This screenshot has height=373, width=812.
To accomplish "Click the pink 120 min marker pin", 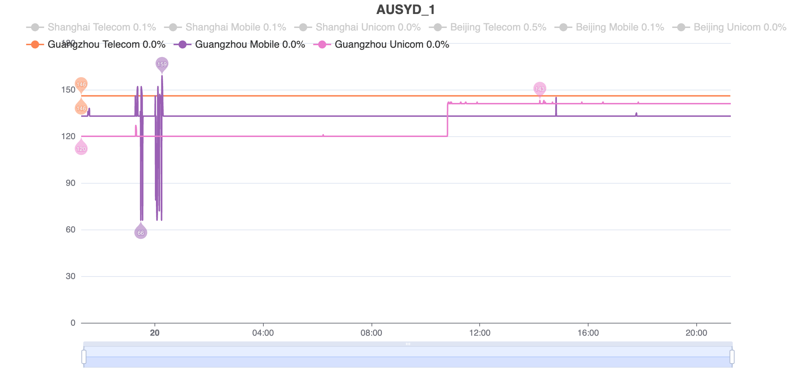I will pos(81,148).
